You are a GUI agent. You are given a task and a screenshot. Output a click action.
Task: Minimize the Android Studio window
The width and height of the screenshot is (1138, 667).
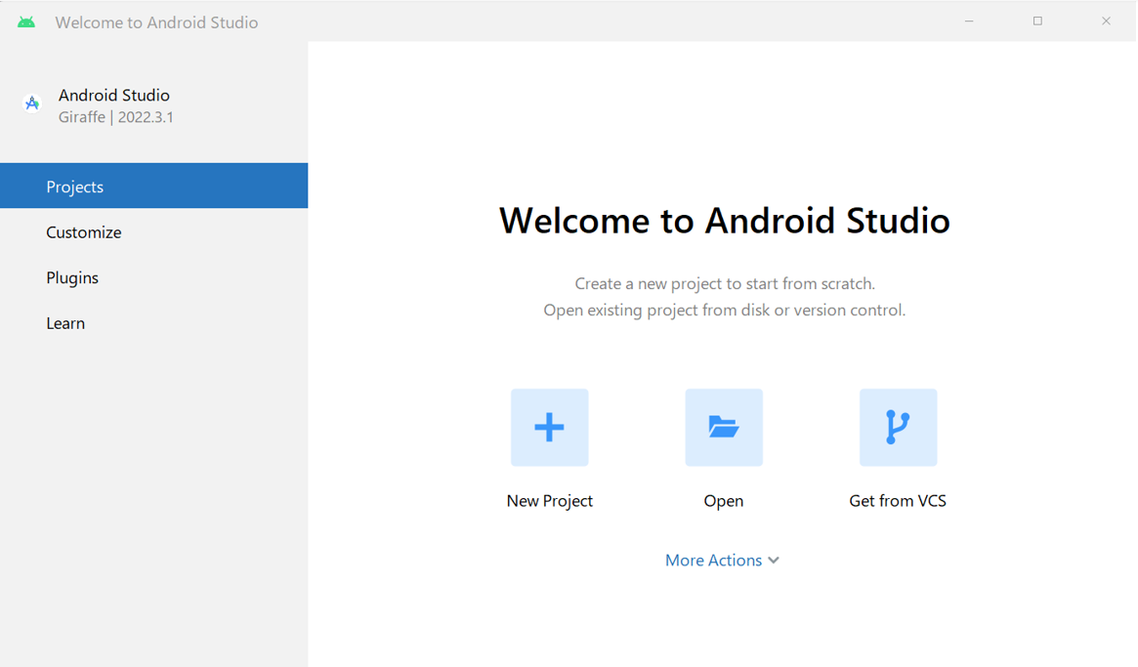(969, 21)
